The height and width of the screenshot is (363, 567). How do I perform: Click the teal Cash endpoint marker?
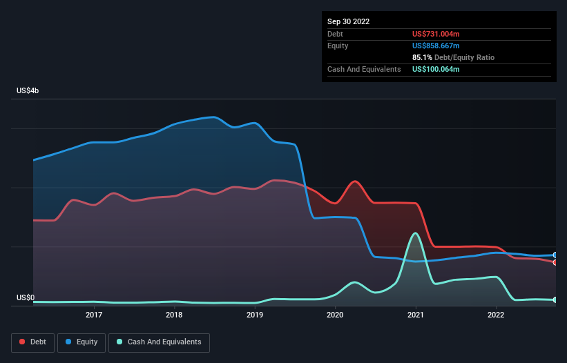pos(555,300)
